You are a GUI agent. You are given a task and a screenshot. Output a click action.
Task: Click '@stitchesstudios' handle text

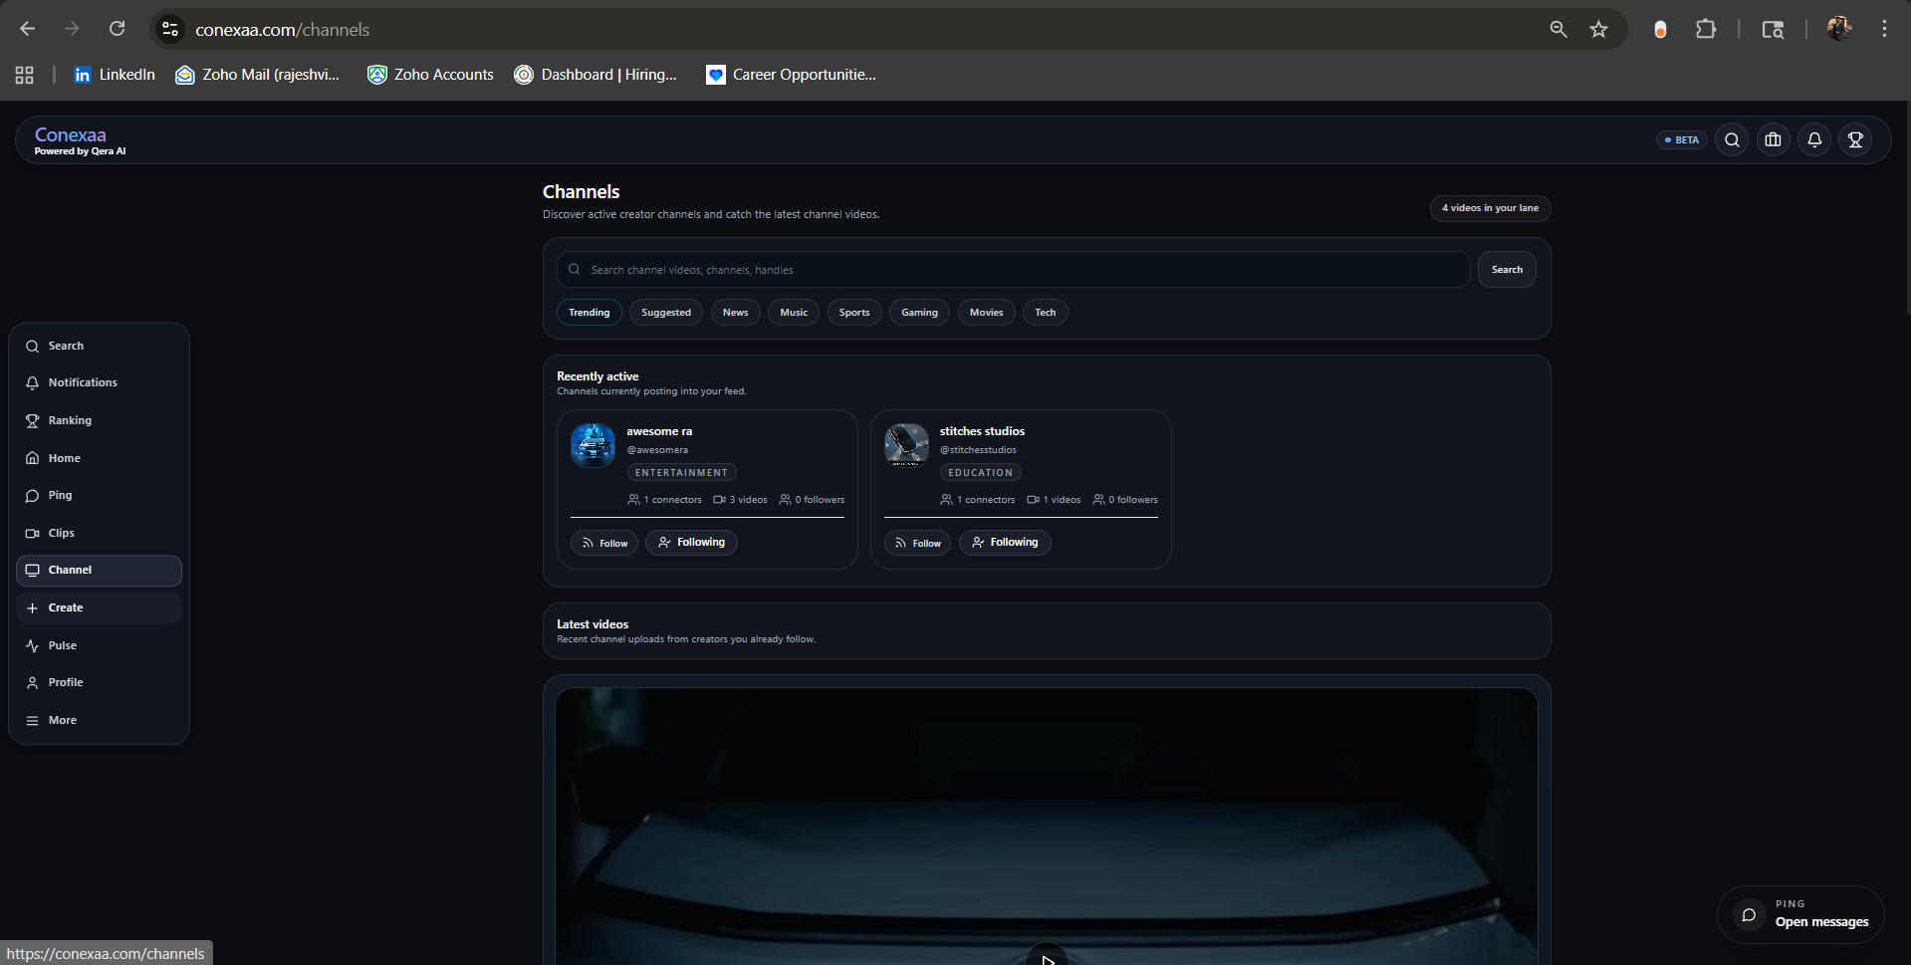978,450
